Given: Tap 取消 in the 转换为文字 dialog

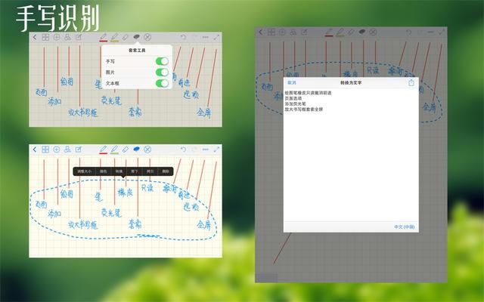Looking at the screenshot, I should point(292,82).
